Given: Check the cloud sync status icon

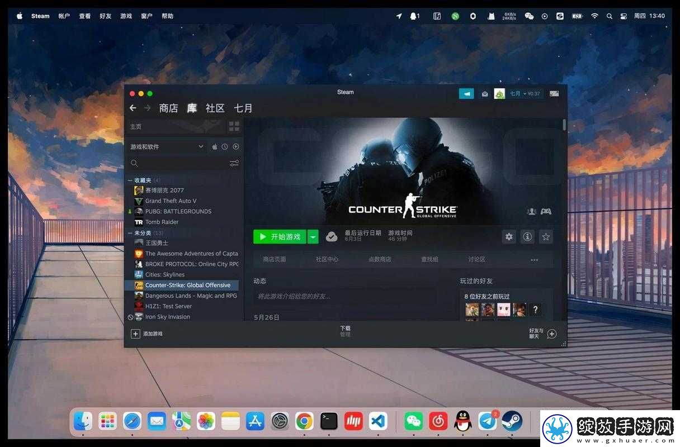Looking at the screenshot, I should (x=332, y=237).
